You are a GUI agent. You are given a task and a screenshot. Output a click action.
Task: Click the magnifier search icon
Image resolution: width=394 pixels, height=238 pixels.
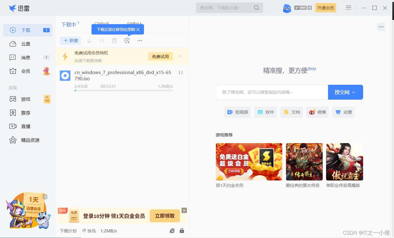click(x=256, y=8)
